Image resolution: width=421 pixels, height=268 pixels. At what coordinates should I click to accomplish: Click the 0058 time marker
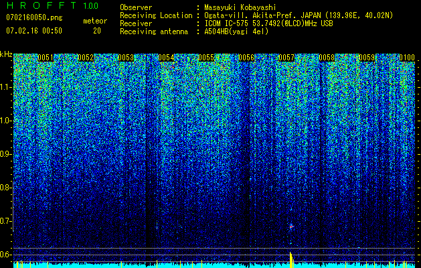pyautogui.click(x=327, y=58)
